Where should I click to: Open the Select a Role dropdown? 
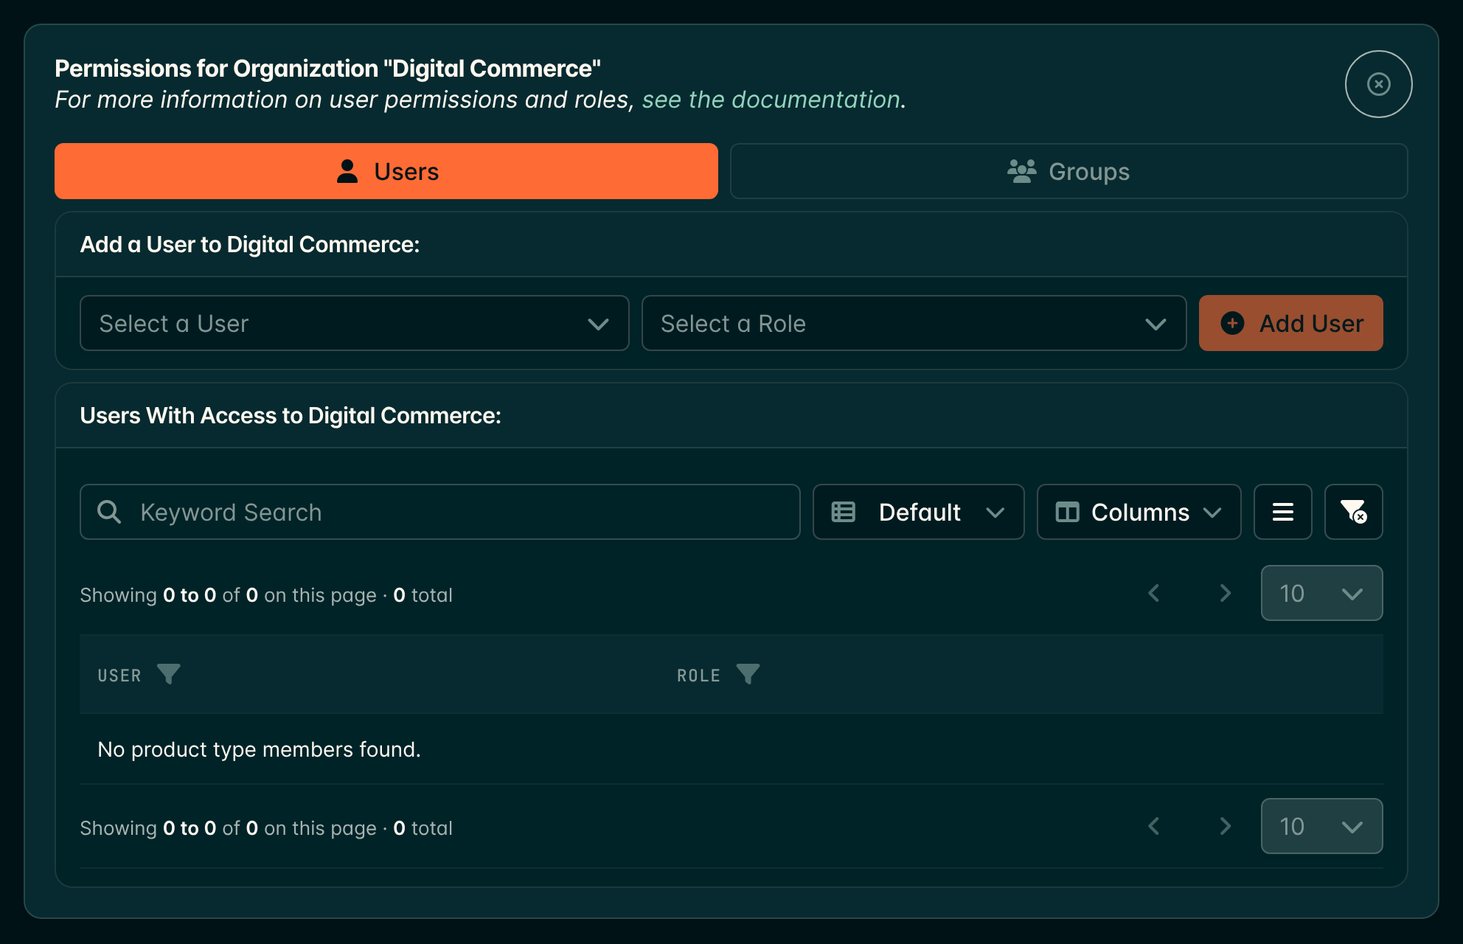[x=914, y=323]
